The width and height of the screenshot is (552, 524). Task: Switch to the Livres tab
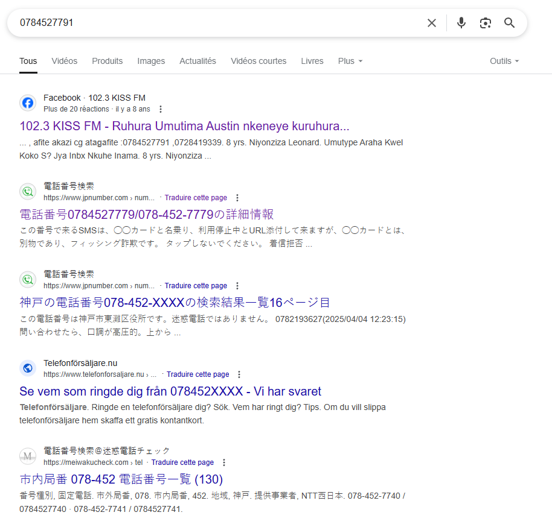click(312, 61)
